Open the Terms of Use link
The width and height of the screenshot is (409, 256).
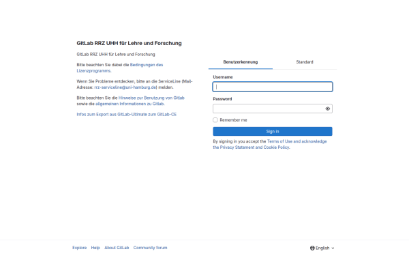[x=279, y=141]
